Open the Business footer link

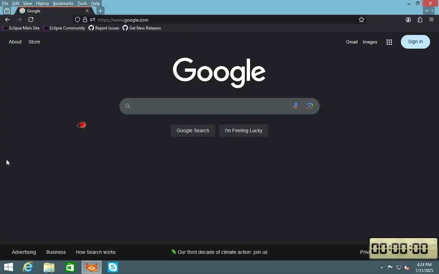pos(56,252)
